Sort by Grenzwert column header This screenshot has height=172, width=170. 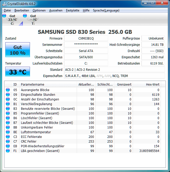[123, 85]
